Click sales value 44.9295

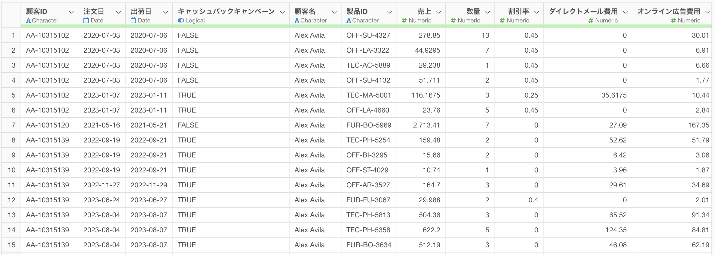click(x=427, y=50)
